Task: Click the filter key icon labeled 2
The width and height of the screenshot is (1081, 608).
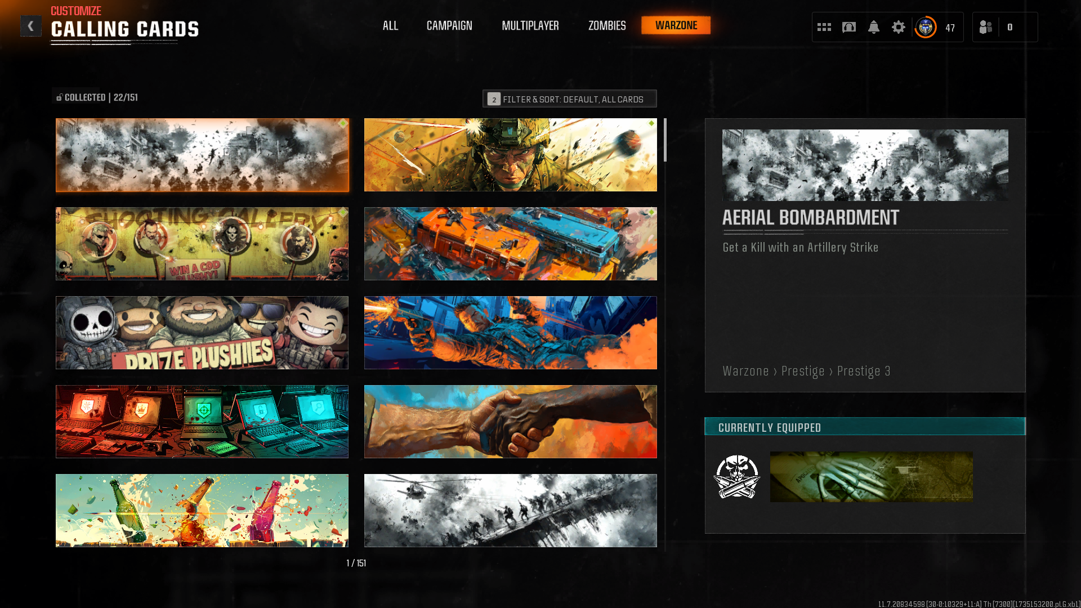Action: coord(494,99)
